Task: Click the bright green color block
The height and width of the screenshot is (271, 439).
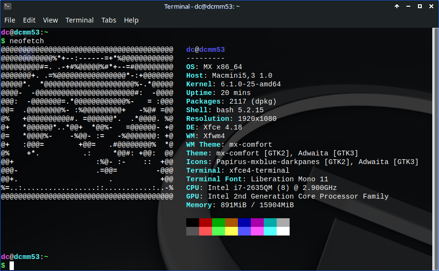Action: click(218, 231)
